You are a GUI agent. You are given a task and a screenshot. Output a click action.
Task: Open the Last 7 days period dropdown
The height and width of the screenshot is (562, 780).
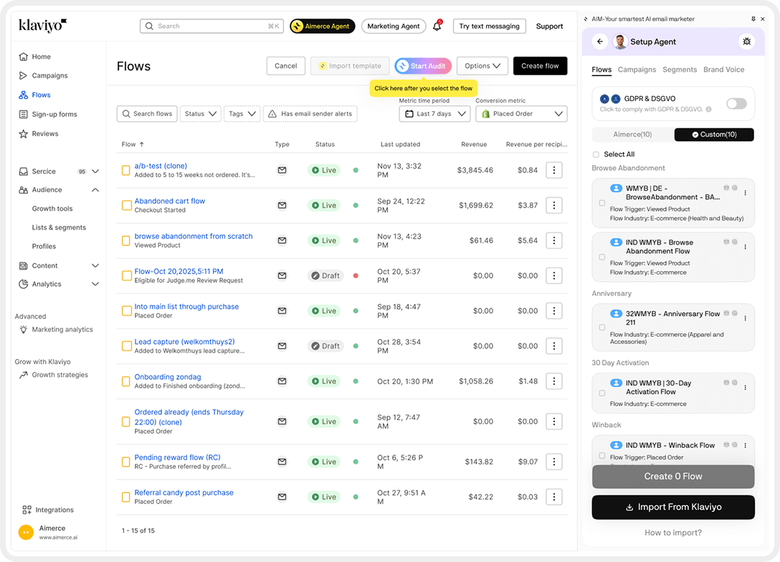434,113
